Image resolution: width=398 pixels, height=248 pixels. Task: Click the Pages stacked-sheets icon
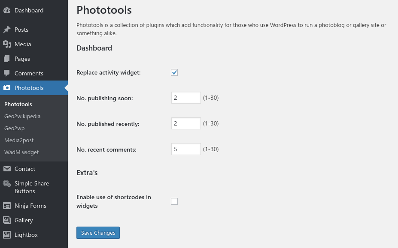7,59
